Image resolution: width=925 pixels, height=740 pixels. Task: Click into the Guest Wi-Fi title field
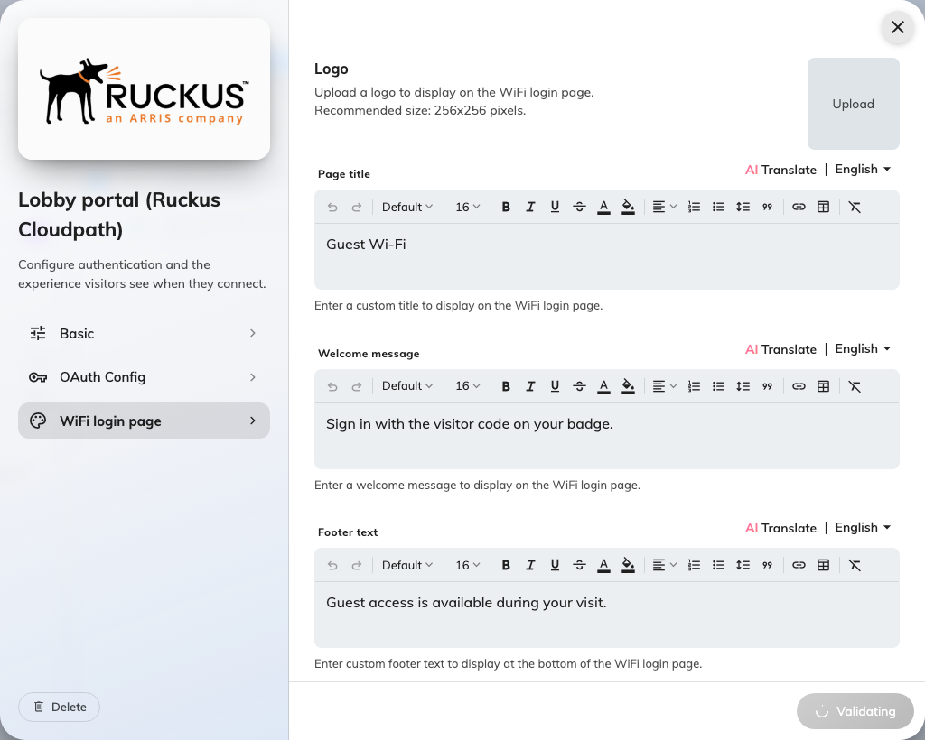606,256
